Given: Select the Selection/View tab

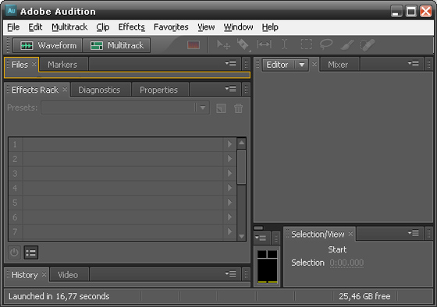Looking at the screenshot, I should pos(318,234).
